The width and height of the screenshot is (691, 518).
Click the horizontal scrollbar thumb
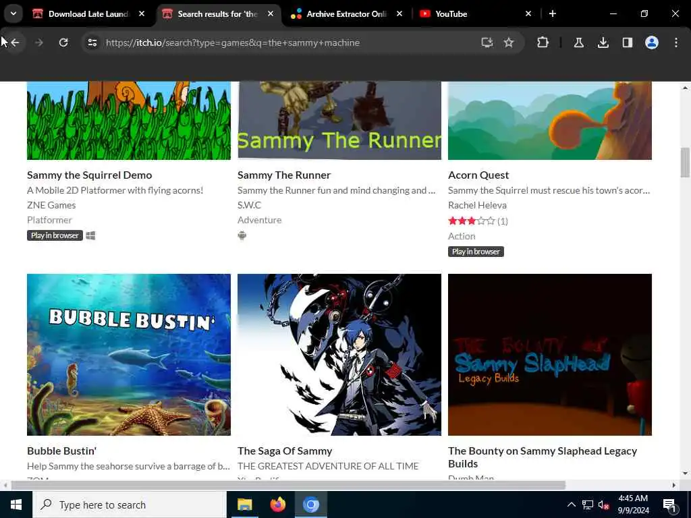[x=288, y=486]
